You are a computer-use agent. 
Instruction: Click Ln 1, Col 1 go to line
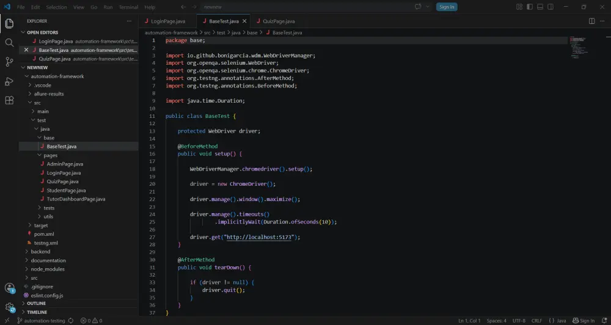click(469, 321)
